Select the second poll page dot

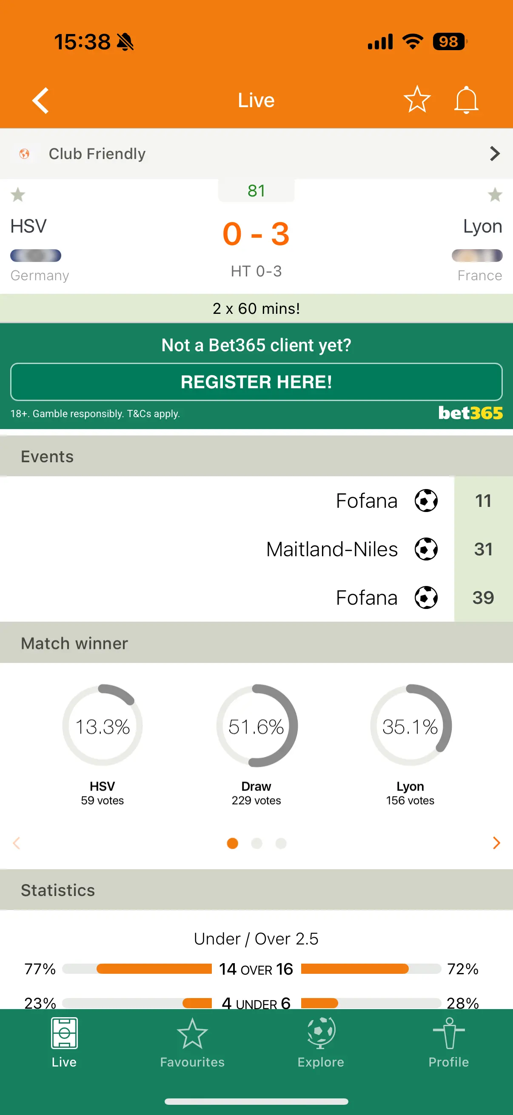pyautogui.click(x=257, y=843)
